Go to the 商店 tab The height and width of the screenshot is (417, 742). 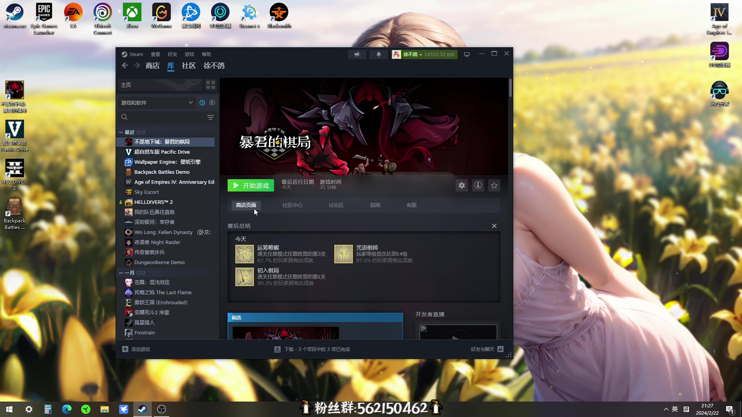pos(153,66)
